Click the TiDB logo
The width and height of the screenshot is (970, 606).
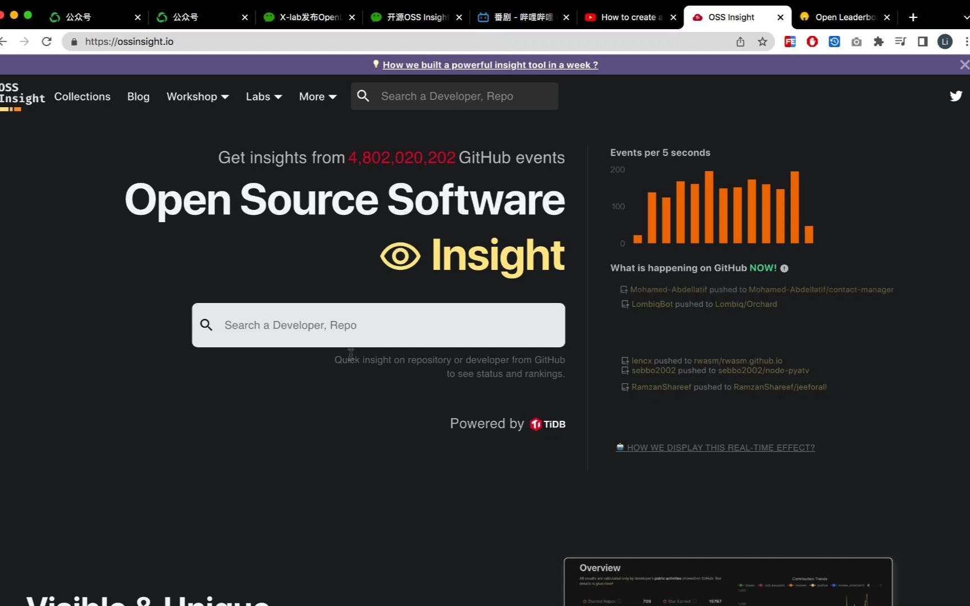pyautogui.click(x=547, y=424)
